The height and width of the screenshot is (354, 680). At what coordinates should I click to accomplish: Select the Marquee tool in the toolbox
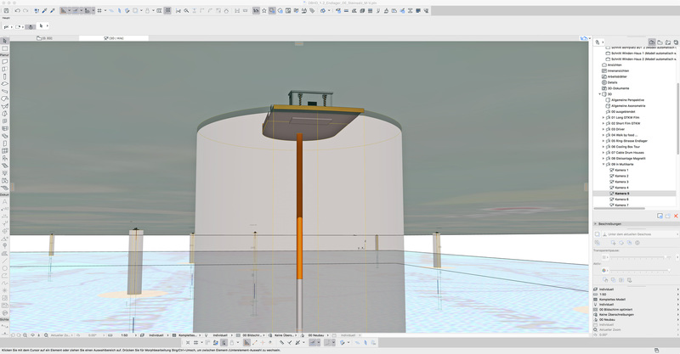point(4,48)
